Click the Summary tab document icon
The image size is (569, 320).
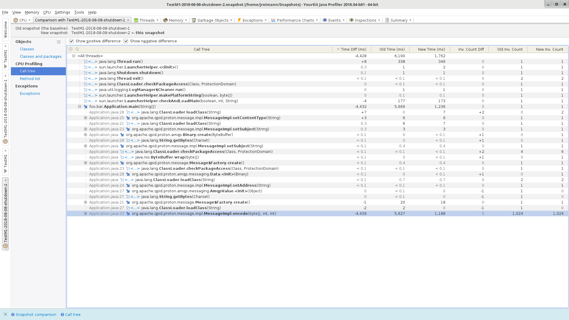point(388,20)
